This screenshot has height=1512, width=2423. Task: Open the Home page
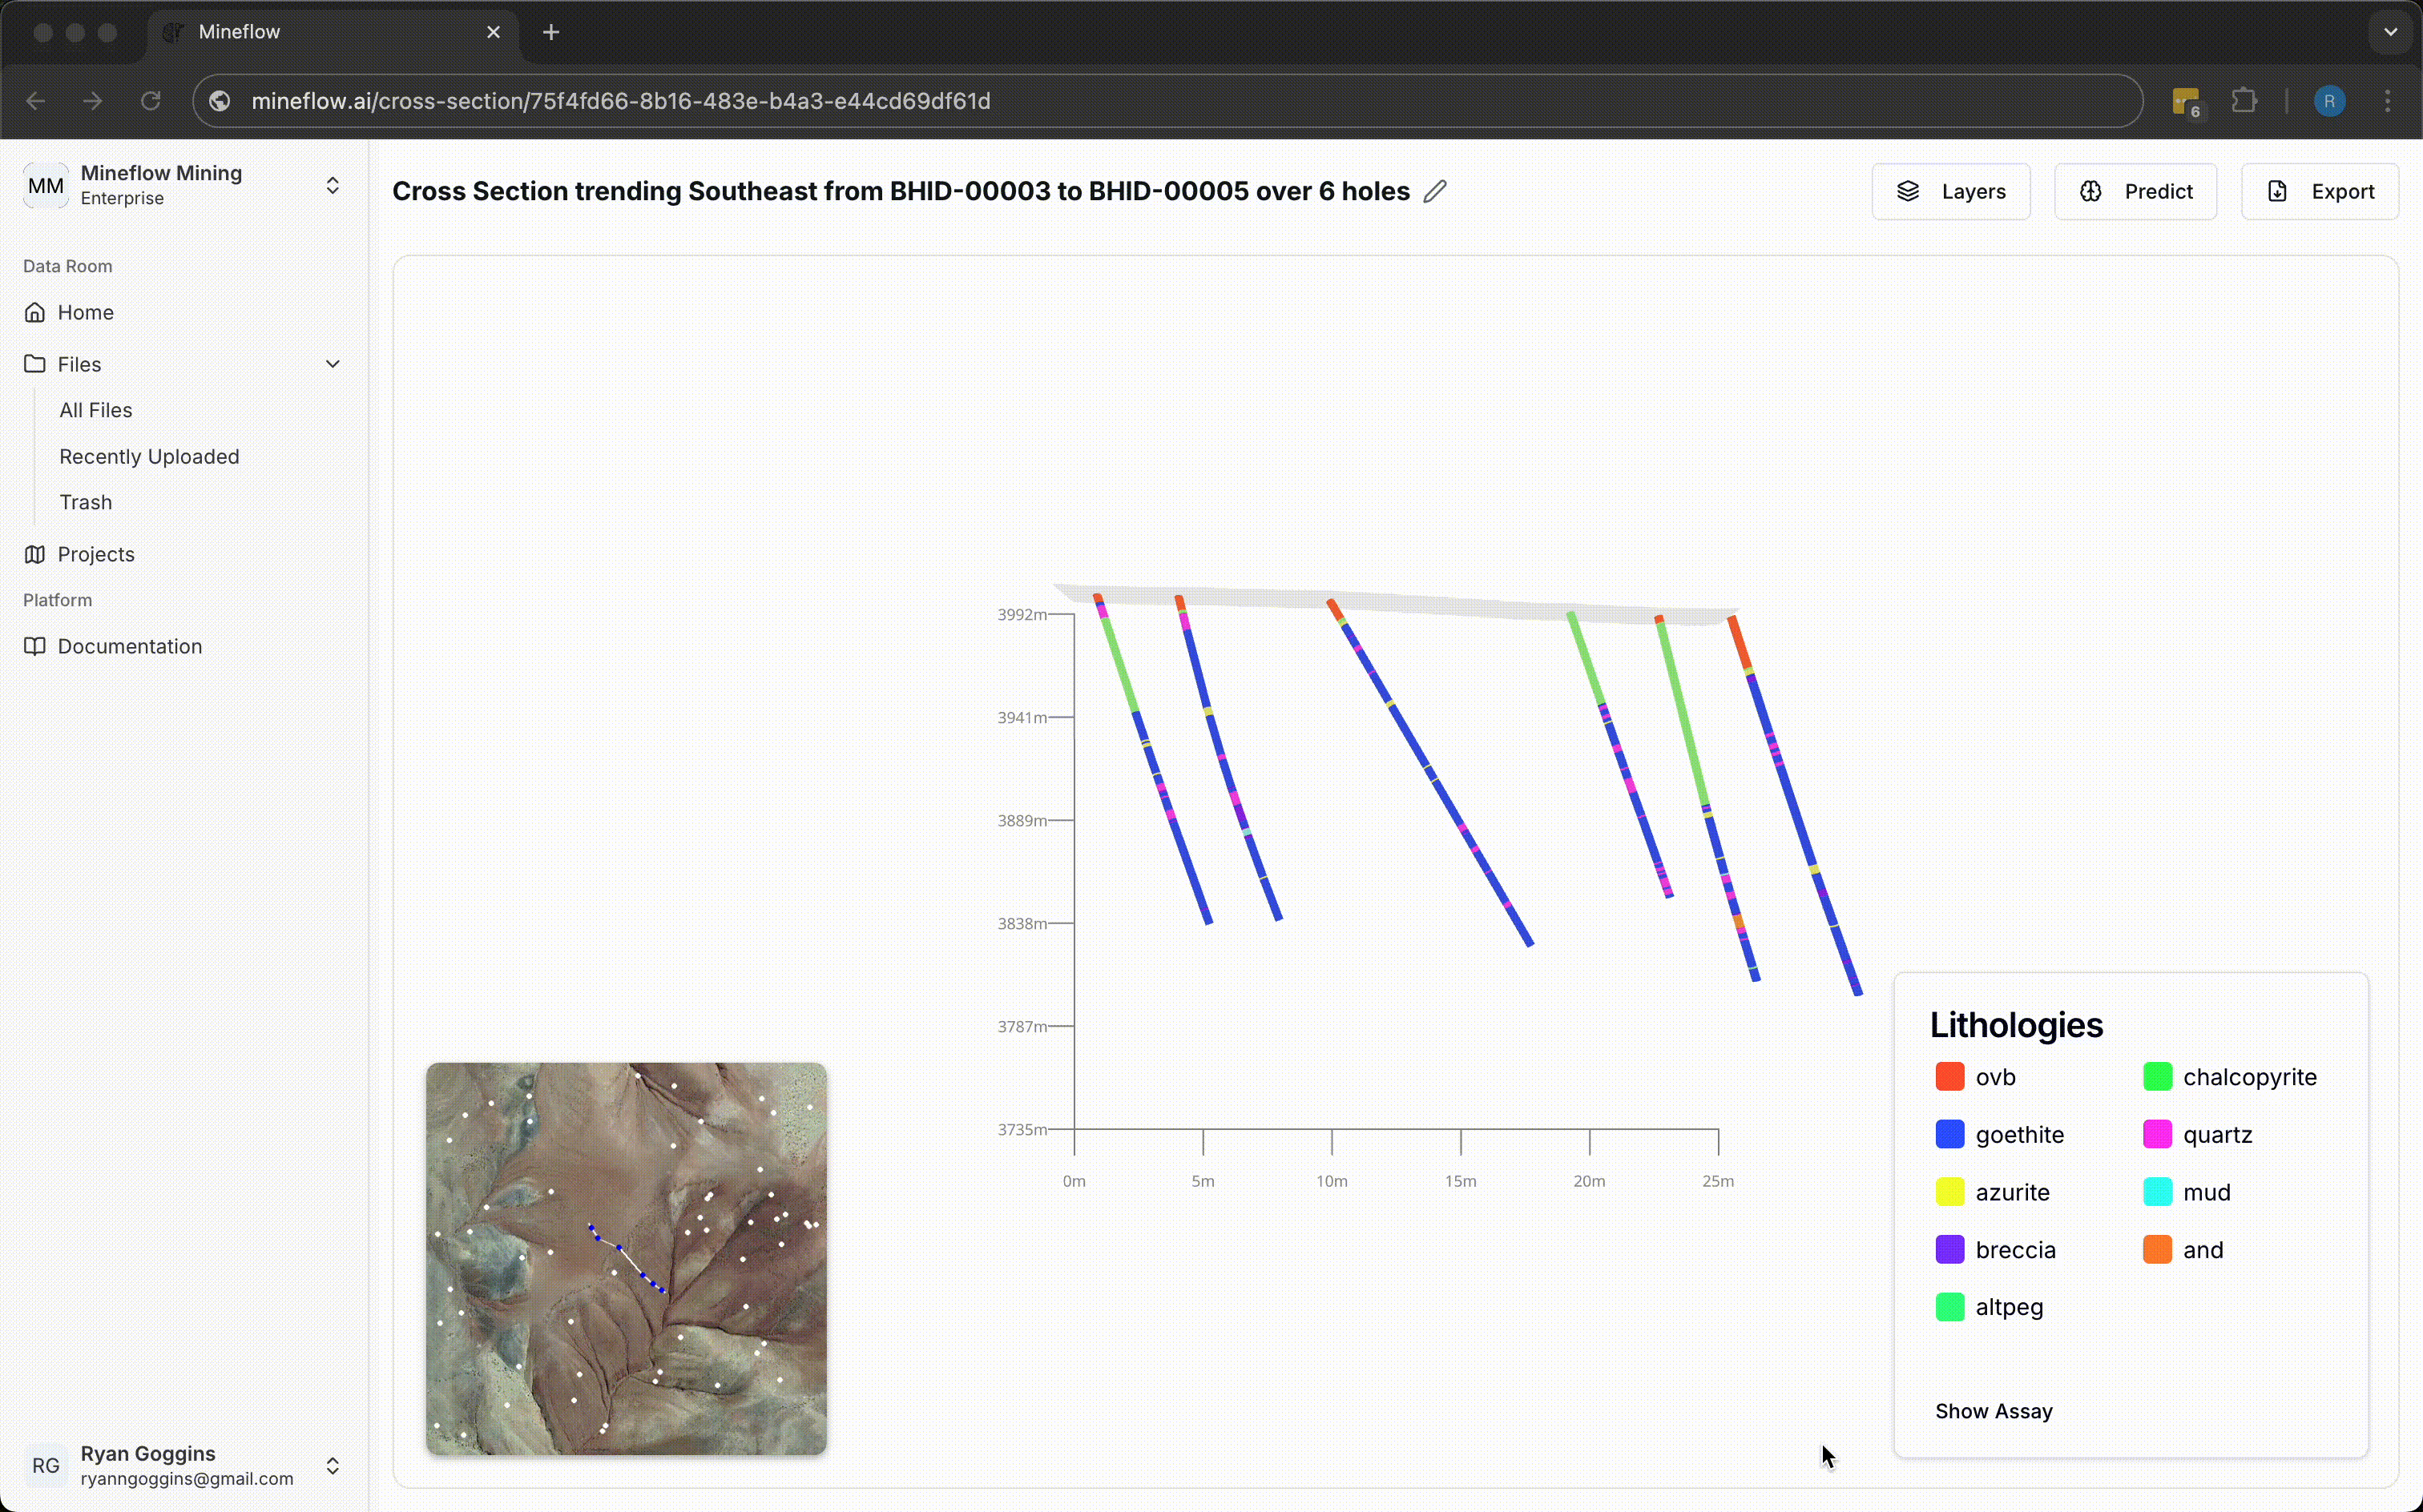pos(85,312)
